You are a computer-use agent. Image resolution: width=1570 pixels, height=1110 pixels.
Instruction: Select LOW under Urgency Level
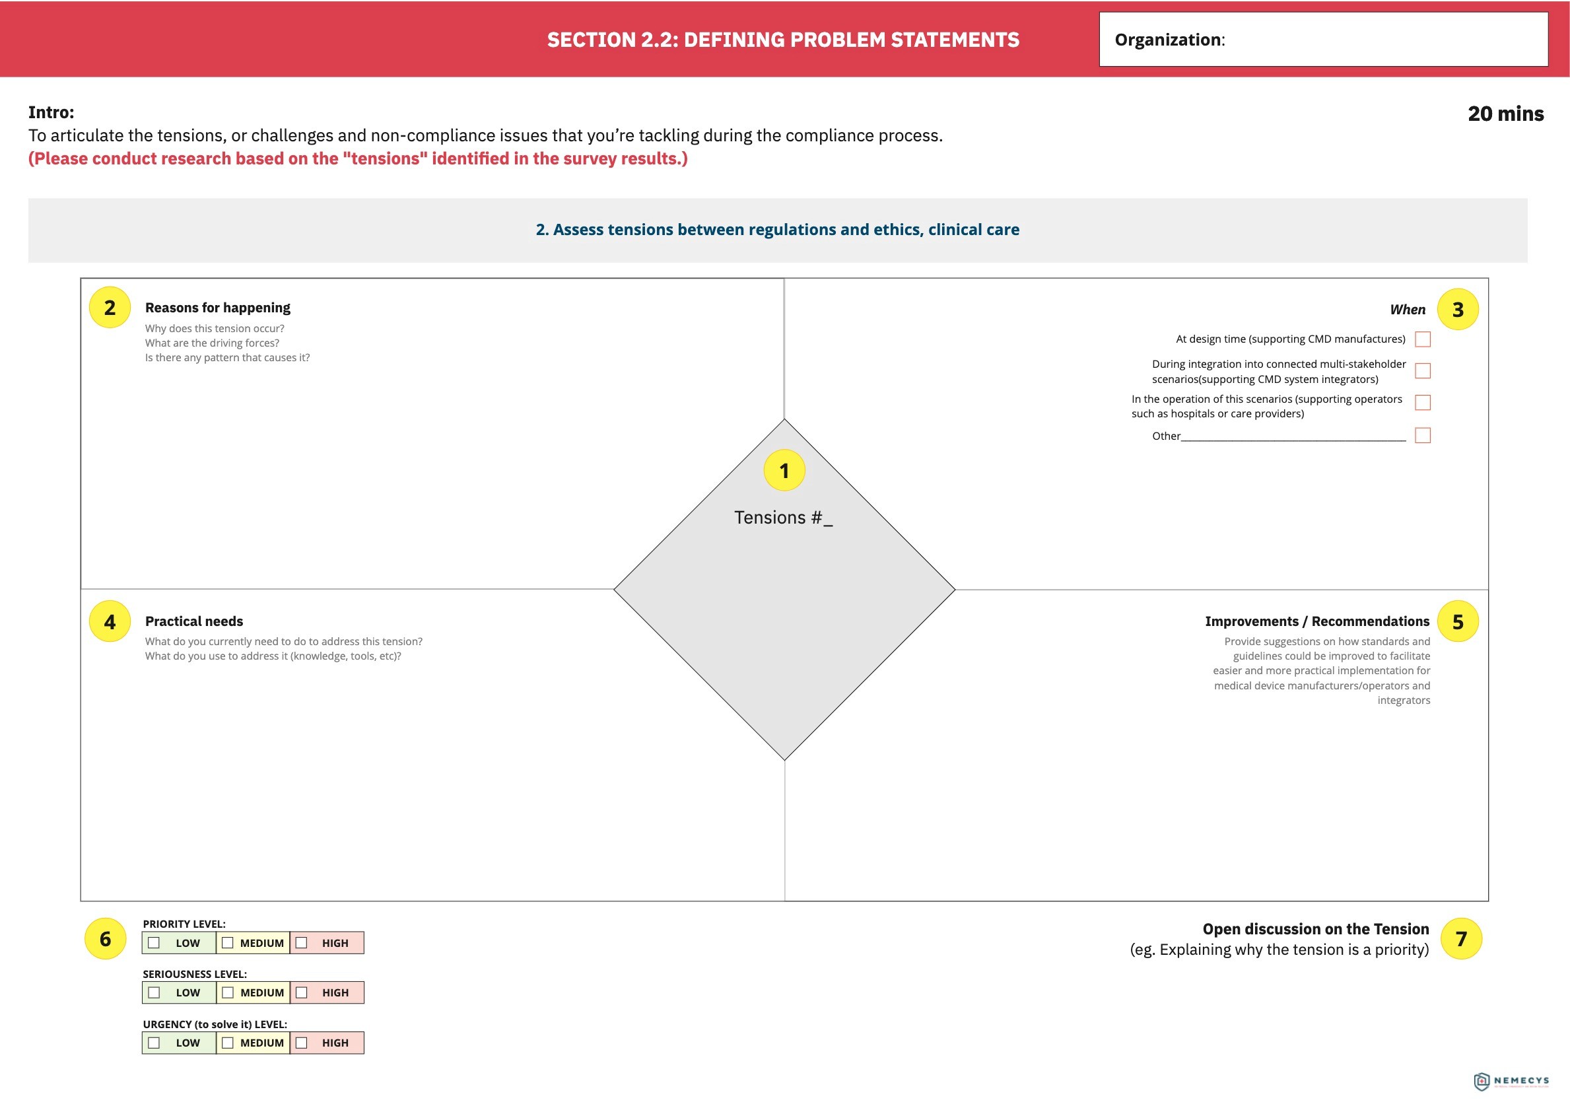tap(154, 1043)
